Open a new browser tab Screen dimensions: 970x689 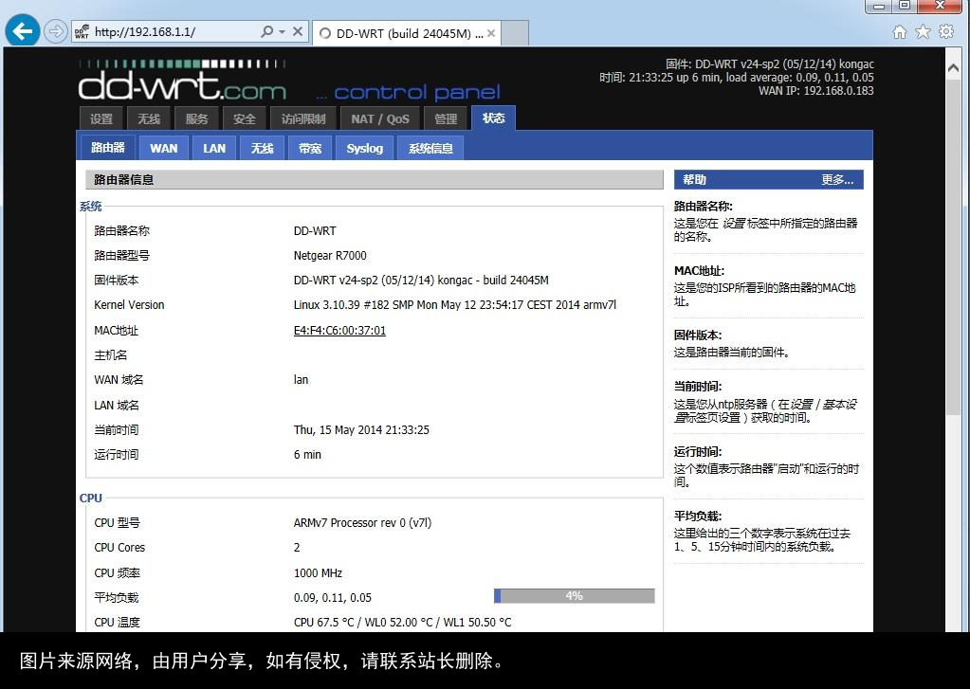tap(512, 31)
